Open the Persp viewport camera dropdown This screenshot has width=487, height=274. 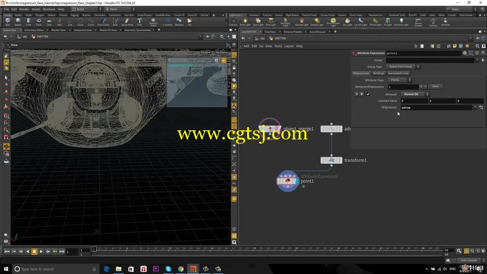tap(205, 52)
